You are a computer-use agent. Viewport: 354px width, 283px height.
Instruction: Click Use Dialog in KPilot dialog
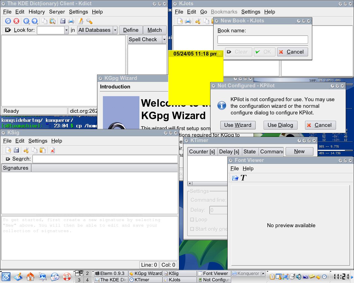[280, 125]
